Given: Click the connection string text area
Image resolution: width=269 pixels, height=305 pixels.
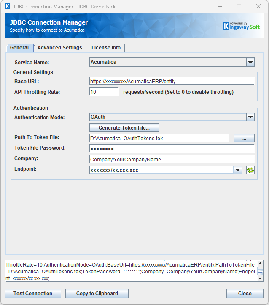Looking at the screenshot, I should pos(131,271).
